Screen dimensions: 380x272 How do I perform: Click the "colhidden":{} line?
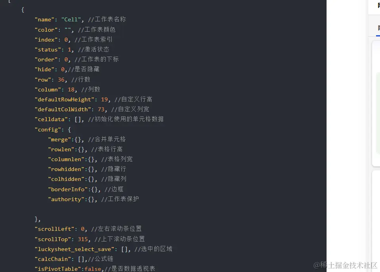pos(87,179)
